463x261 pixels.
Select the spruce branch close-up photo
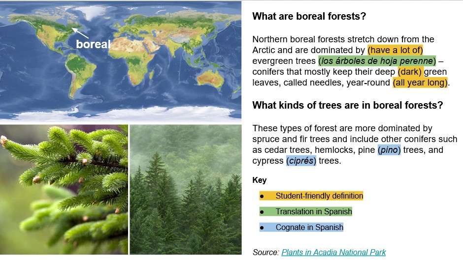[64, 189]
